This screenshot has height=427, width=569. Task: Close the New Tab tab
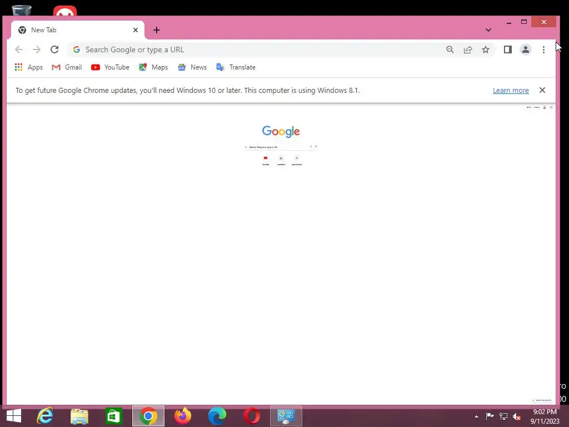pyautogui.click(x=136, y=30)
